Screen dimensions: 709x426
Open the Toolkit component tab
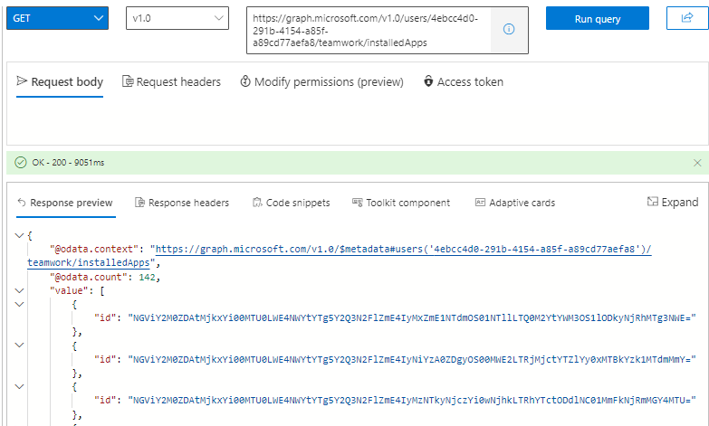tap(401, 203)
